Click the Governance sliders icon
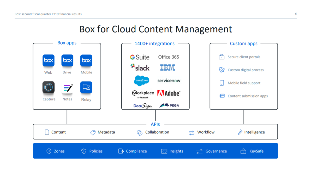The height and width of the screenshot is (174, 311). pyautogui.click(x=199, y=151)
